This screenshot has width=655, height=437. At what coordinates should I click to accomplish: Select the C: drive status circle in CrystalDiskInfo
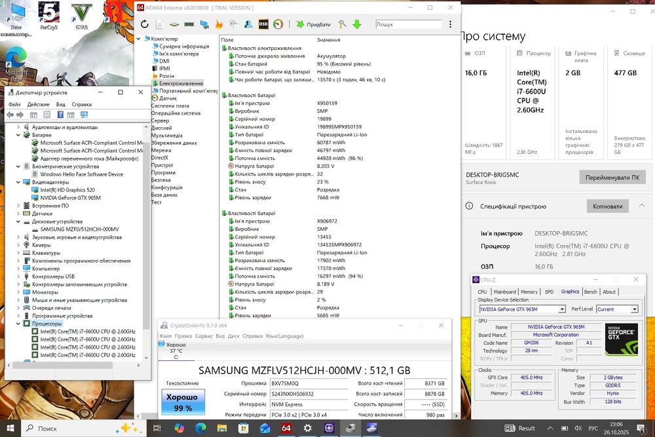(162, 344)
